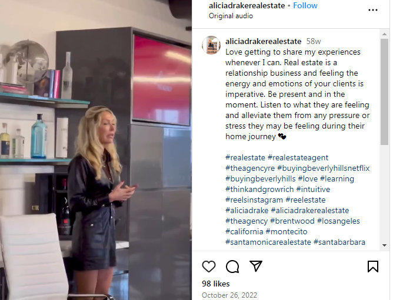This screenshot has height=300, width=393.
Task: Click aliciadrakerealestate profile avatar
Action: 211,45
